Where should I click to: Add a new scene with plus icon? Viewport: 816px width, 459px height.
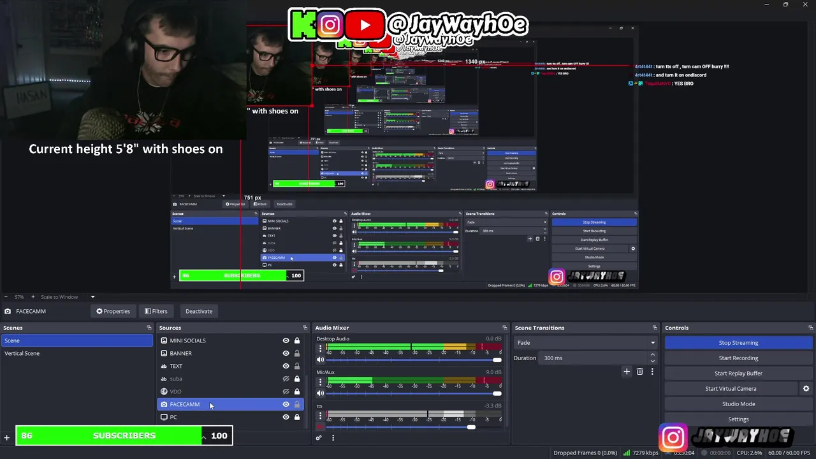(7, 437)
